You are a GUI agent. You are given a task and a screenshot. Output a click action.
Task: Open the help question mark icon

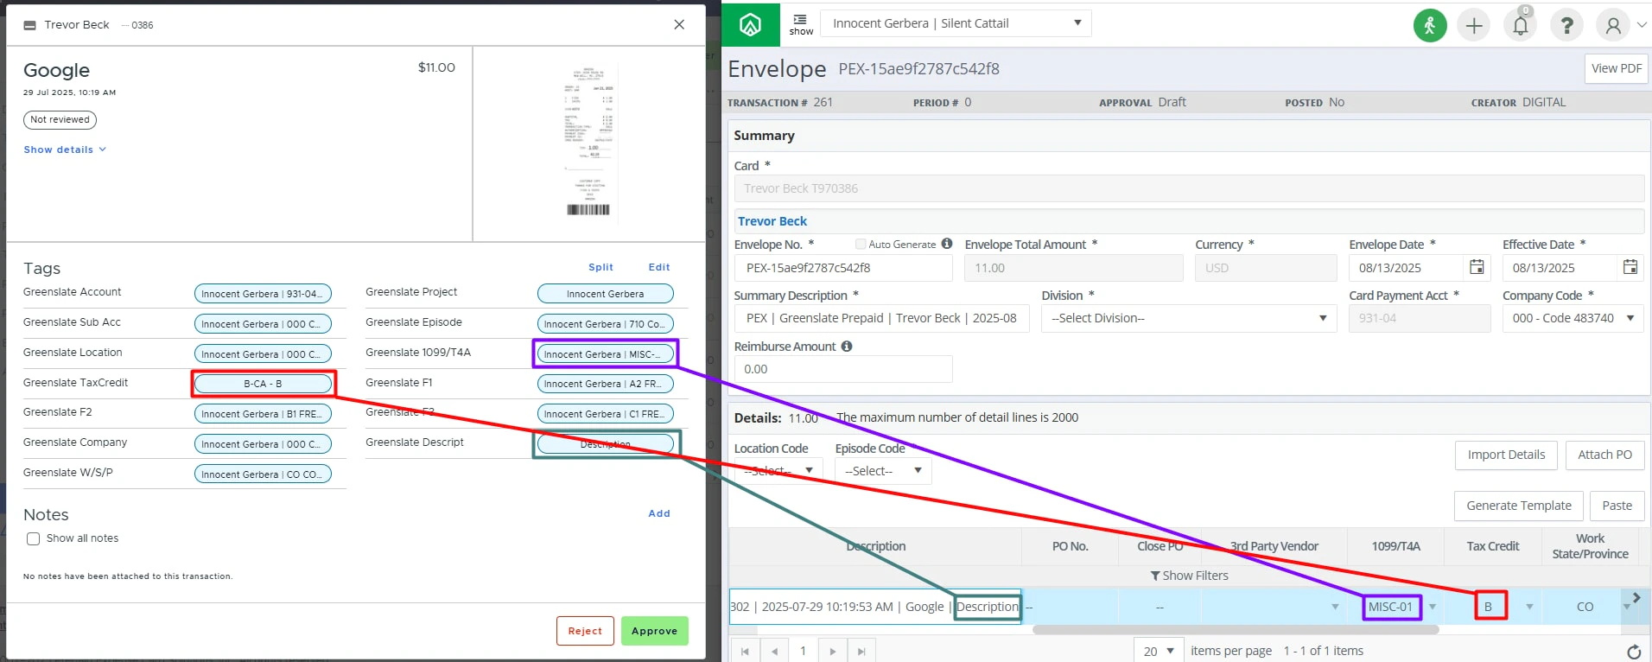tap(1566, 26)
